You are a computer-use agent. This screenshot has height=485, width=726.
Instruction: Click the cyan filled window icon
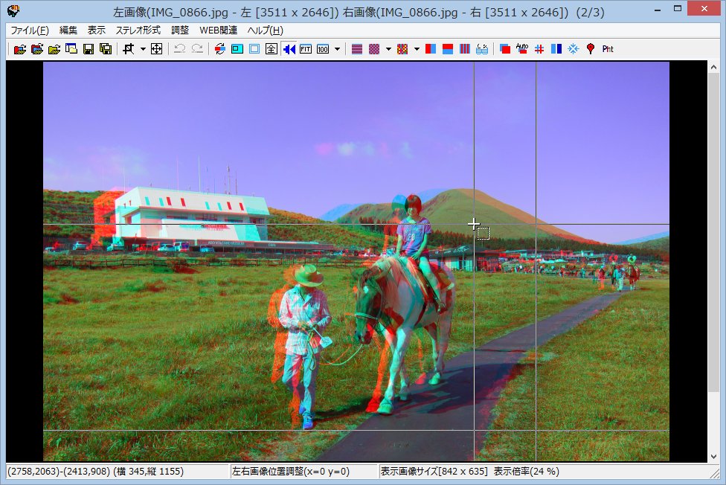(237, 49)
